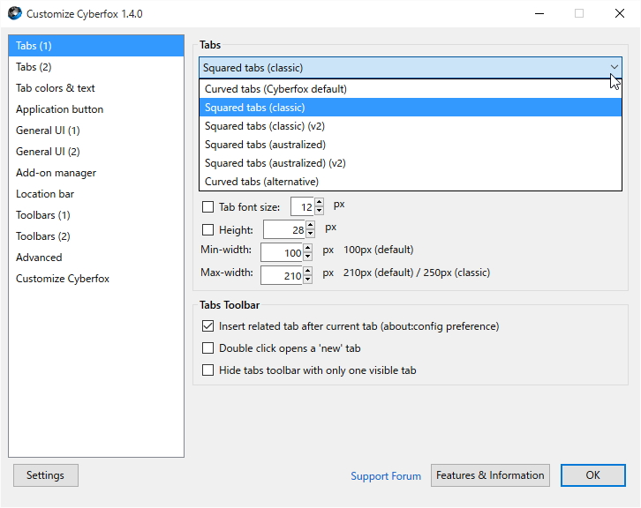Choose Curved tabs (Cyberfox default) option

coord(275,89)
